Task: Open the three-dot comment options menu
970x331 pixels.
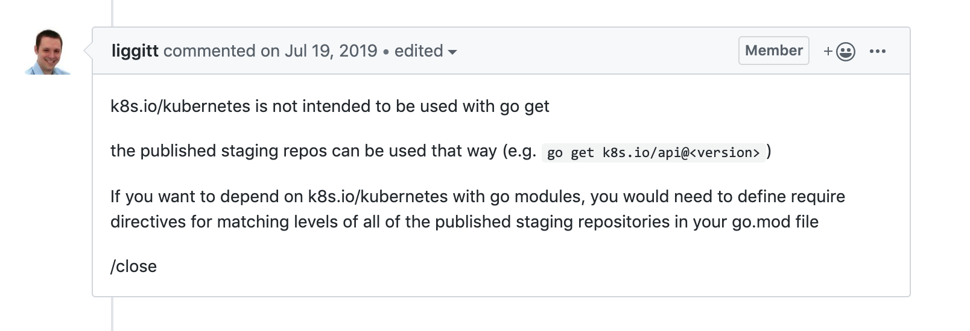Action: (x=877, y=51)
